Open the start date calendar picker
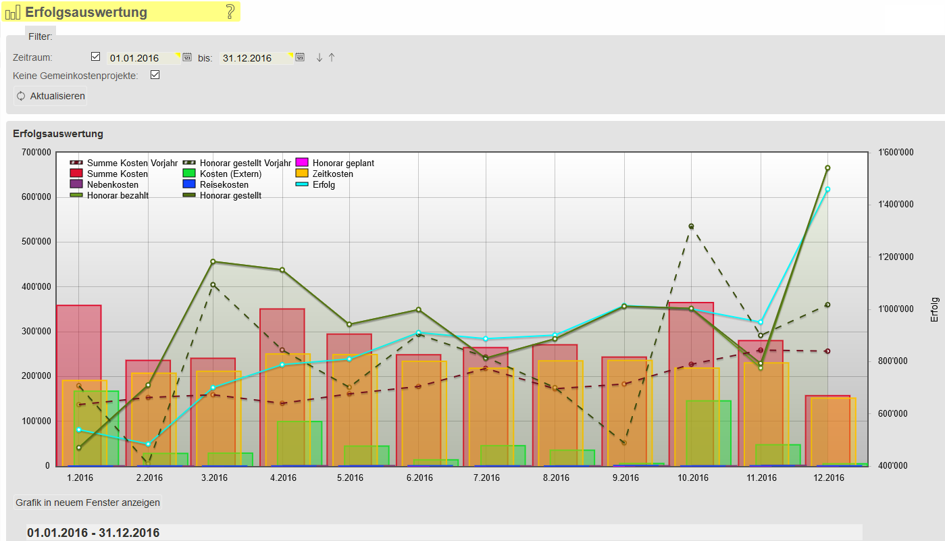This screenshot has height=541, width=945. pyautogui.click(x=187, y=57)
